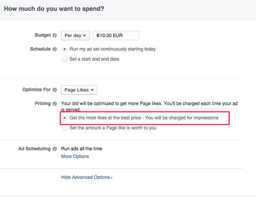Viewport: 256px width, 197px height.
Task: Open the Per day budget dropdown
Action: pos(75,36)
